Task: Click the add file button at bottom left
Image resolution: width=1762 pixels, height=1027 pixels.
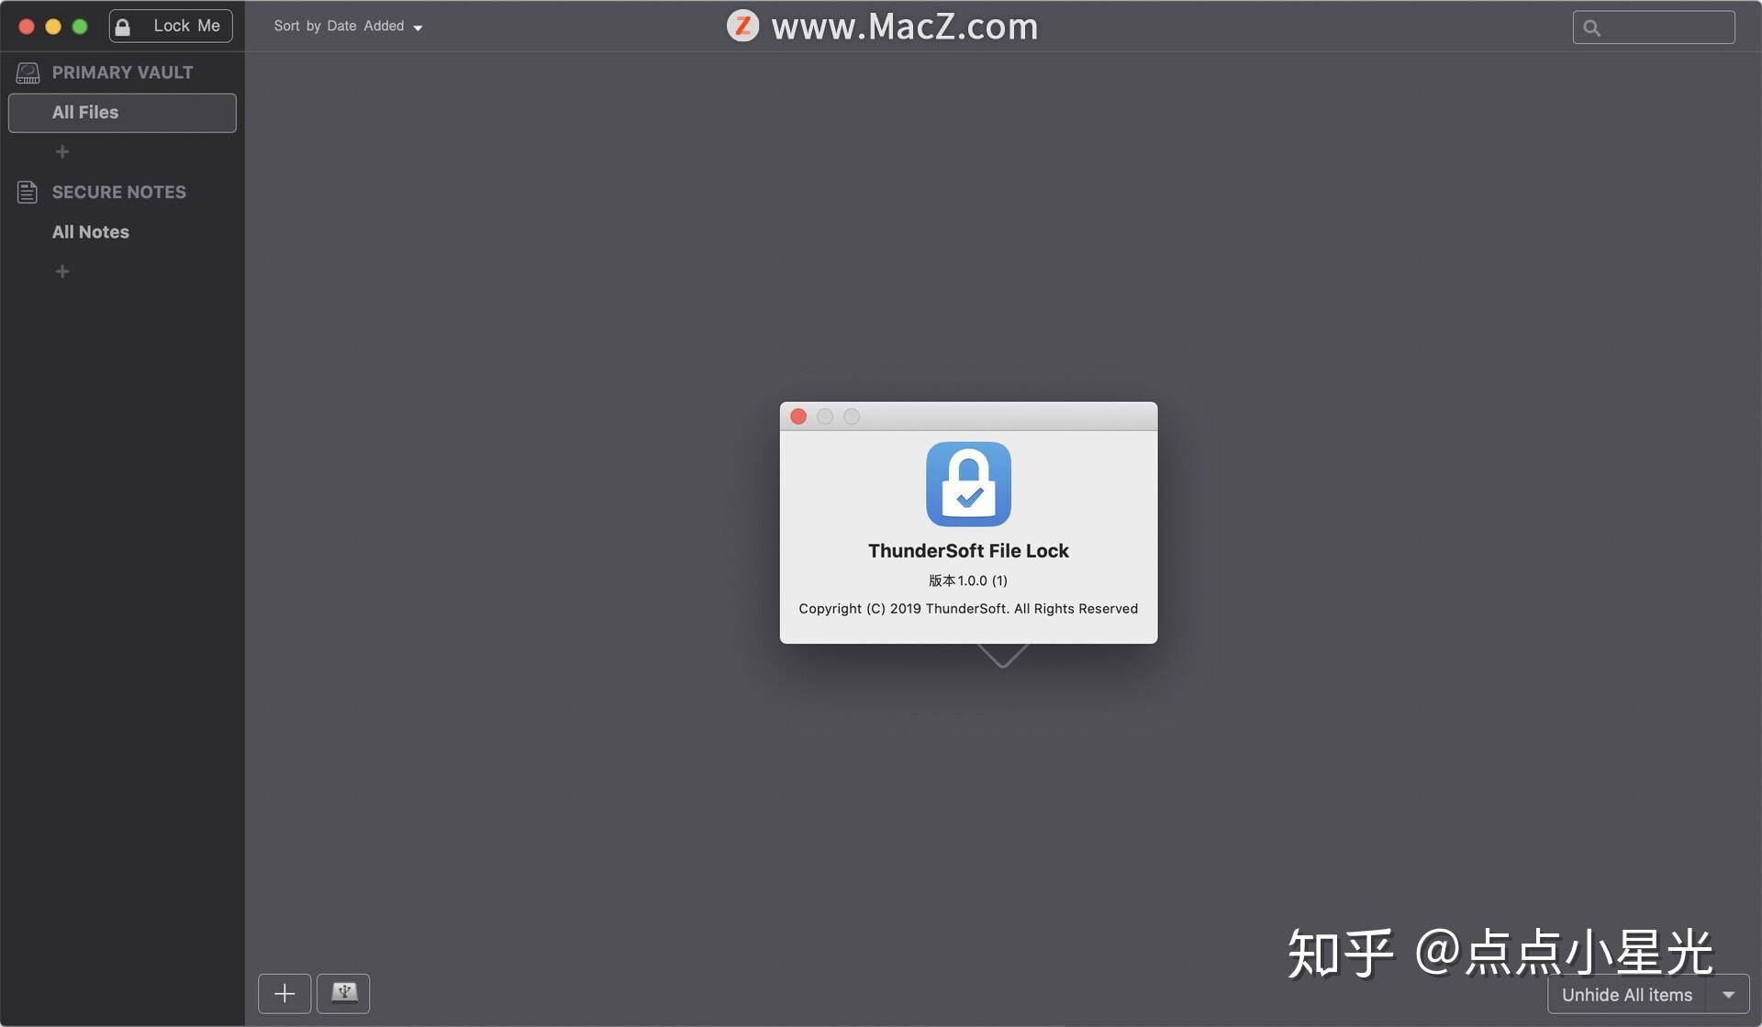Action: tap(284, 993)
